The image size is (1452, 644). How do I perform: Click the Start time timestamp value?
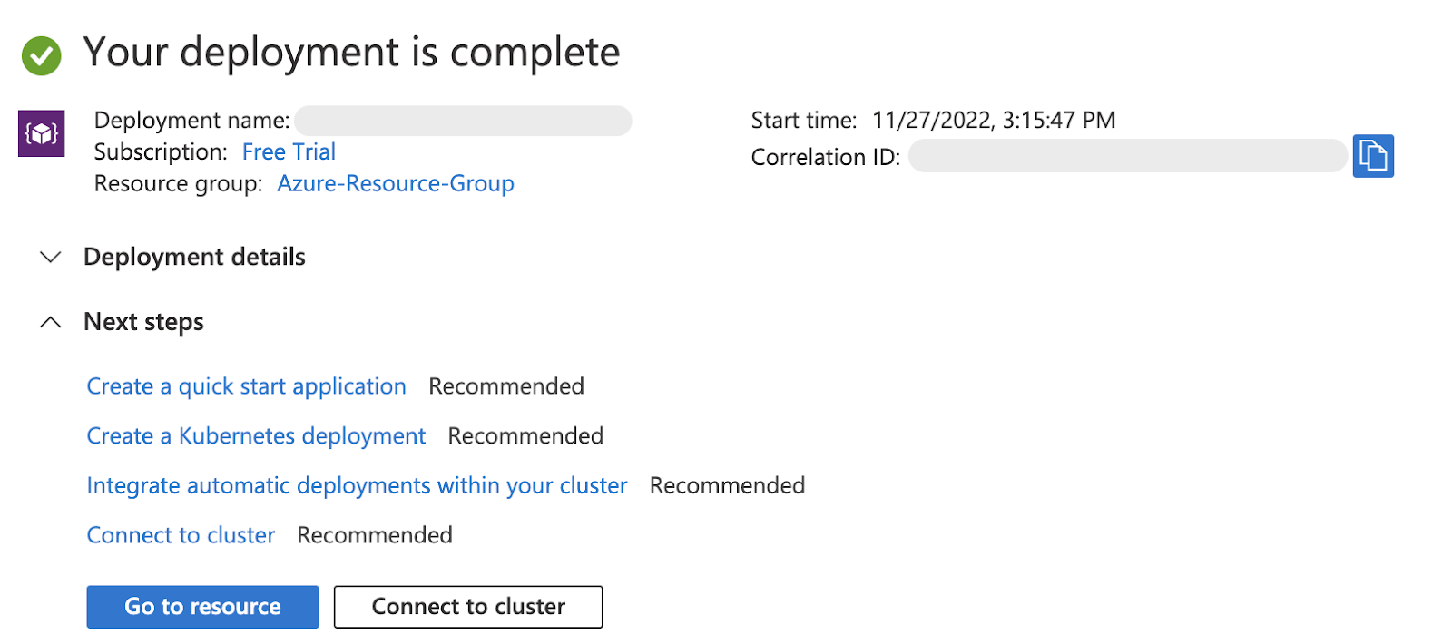click(994, 121)
